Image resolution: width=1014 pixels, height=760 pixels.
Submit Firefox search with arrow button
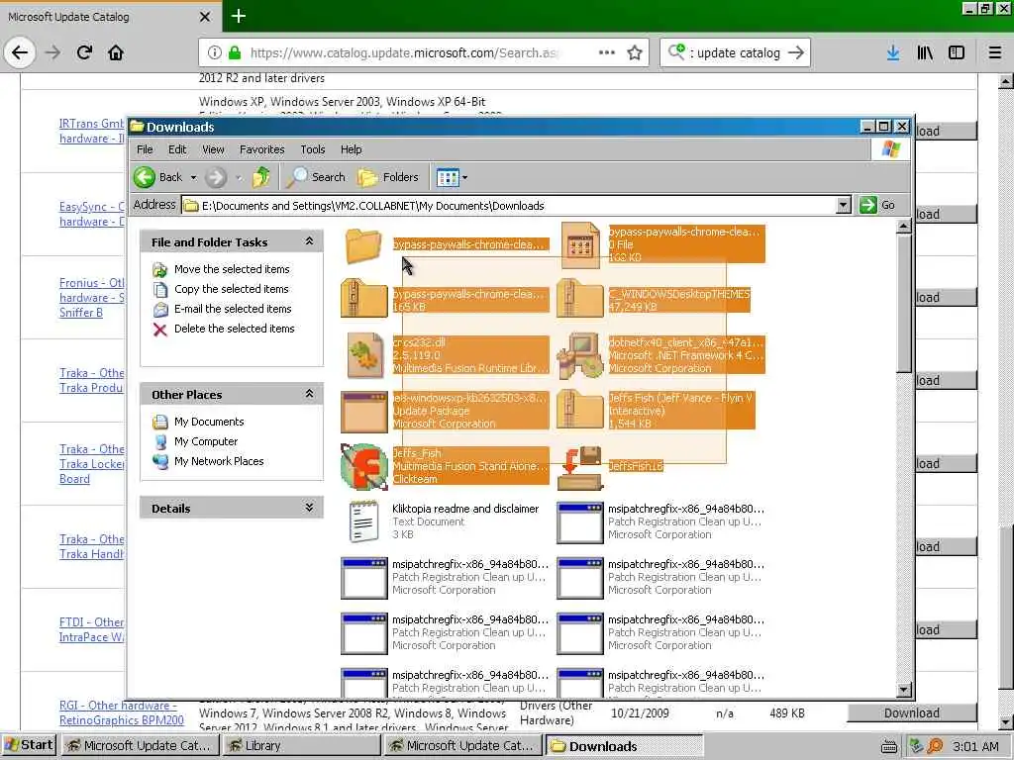point(796,53)
